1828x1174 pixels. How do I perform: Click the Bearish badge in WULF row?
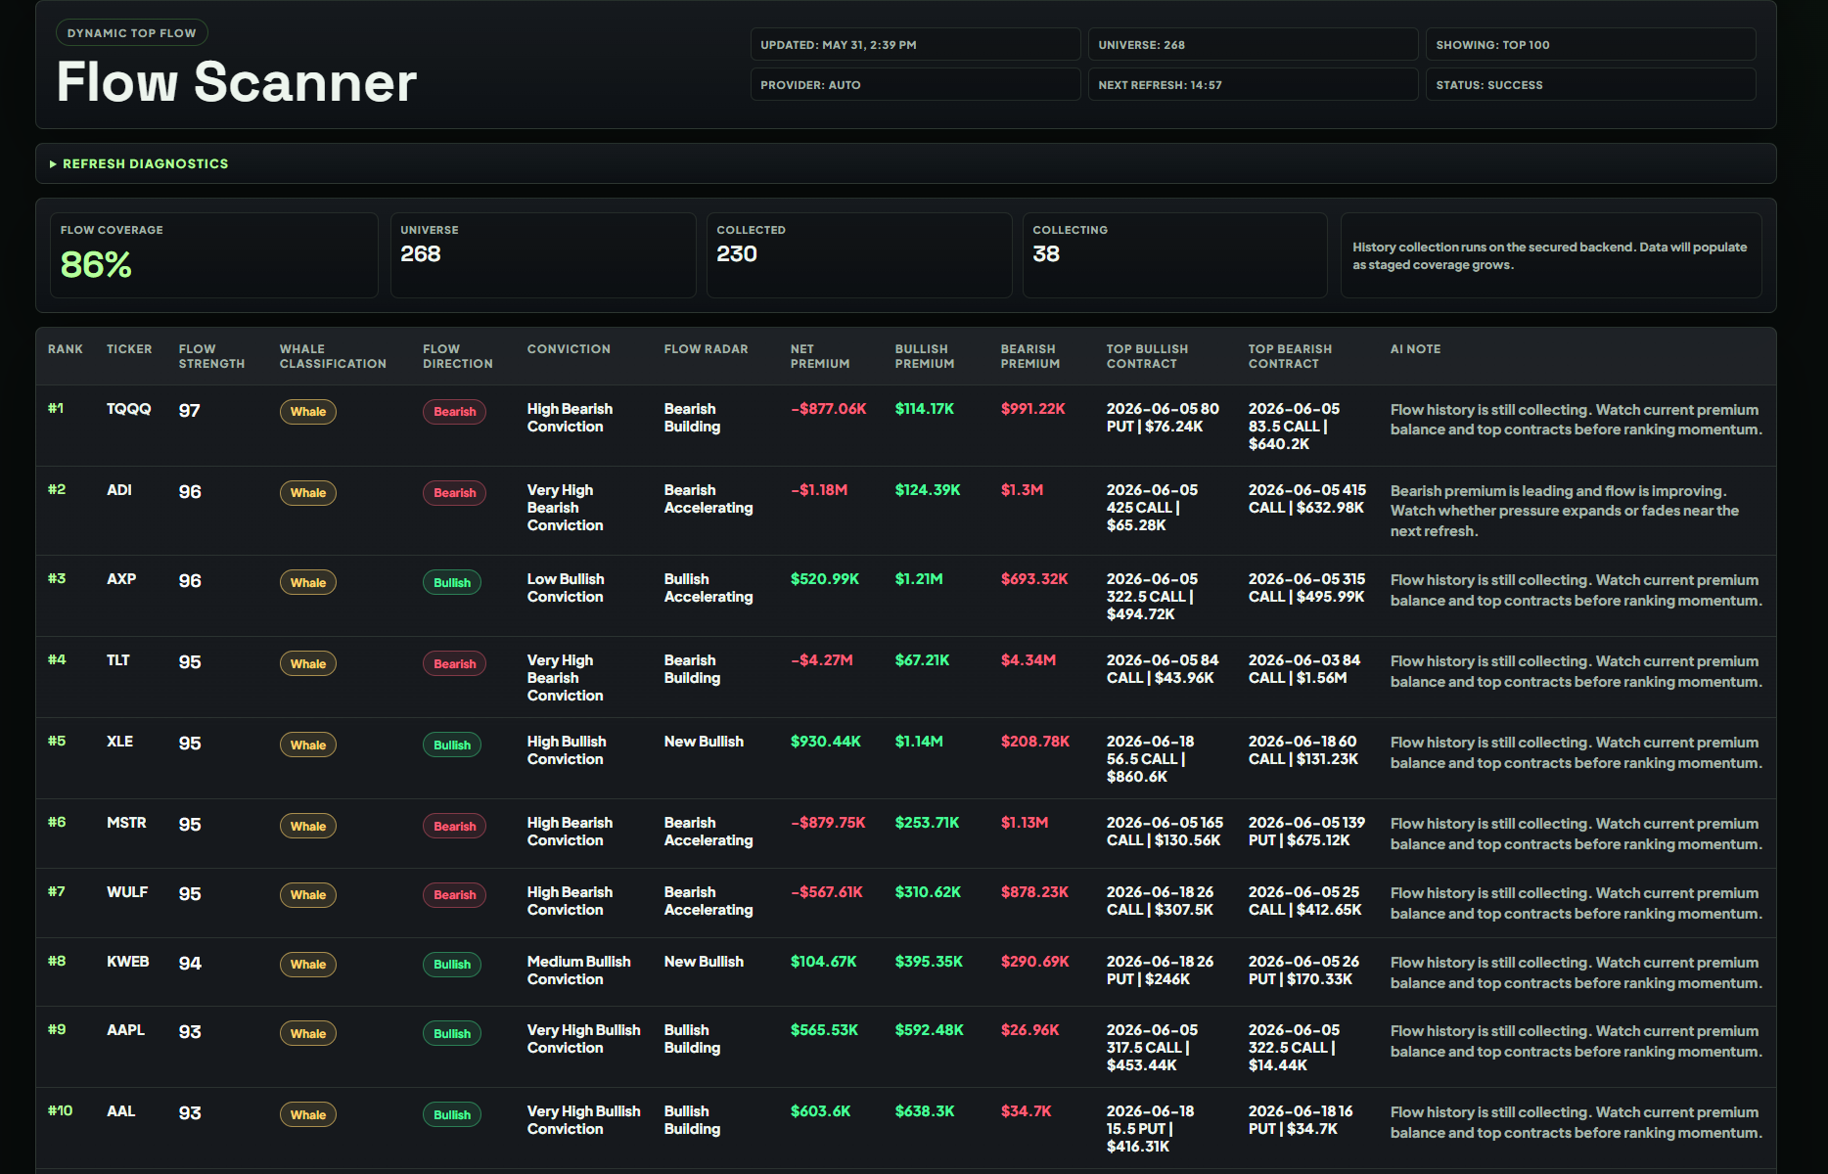point(455,895)
